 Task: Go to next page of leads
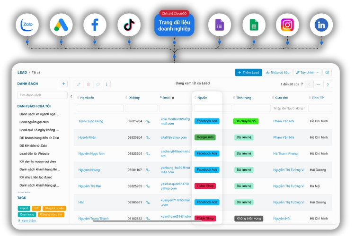(328, 84)
